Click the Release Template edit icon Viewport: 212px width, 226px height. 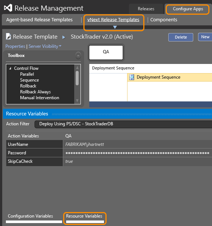(8, 36)
